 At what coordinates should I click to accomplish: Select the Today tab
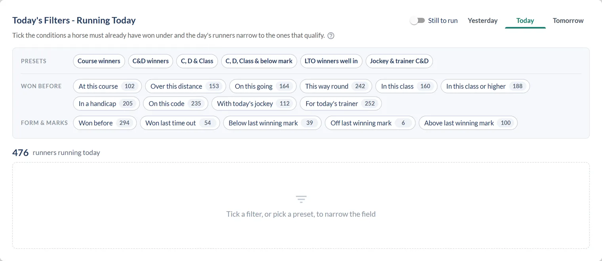pyautogui.click(x=525, y=21)
